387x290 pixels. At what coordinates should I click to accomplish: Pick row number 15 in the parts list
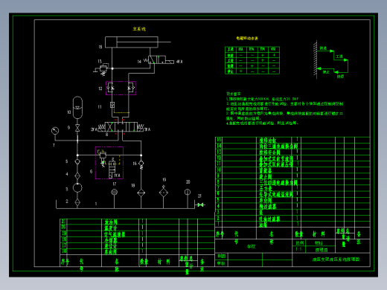(x=292, y=140)
